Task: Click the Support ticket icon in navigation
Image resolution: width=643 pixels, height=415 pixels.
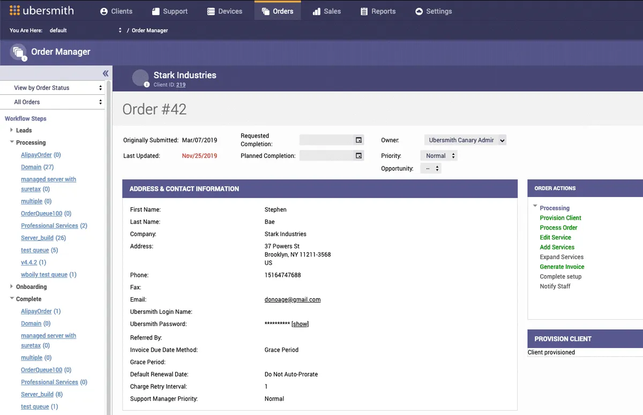Action: [156, 11]
